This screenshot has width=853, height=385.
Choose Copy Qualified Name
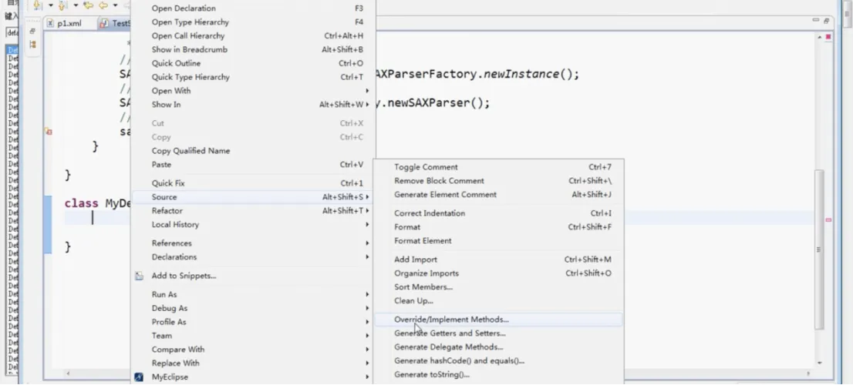click(x=253, y=151)
